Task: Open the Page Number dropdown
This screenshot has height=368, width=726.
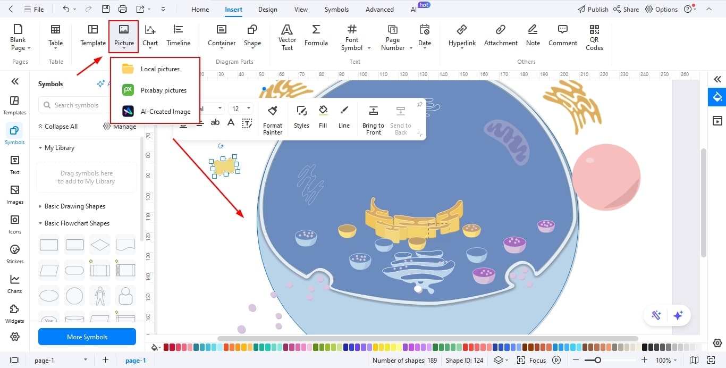Action: (411, 48)
